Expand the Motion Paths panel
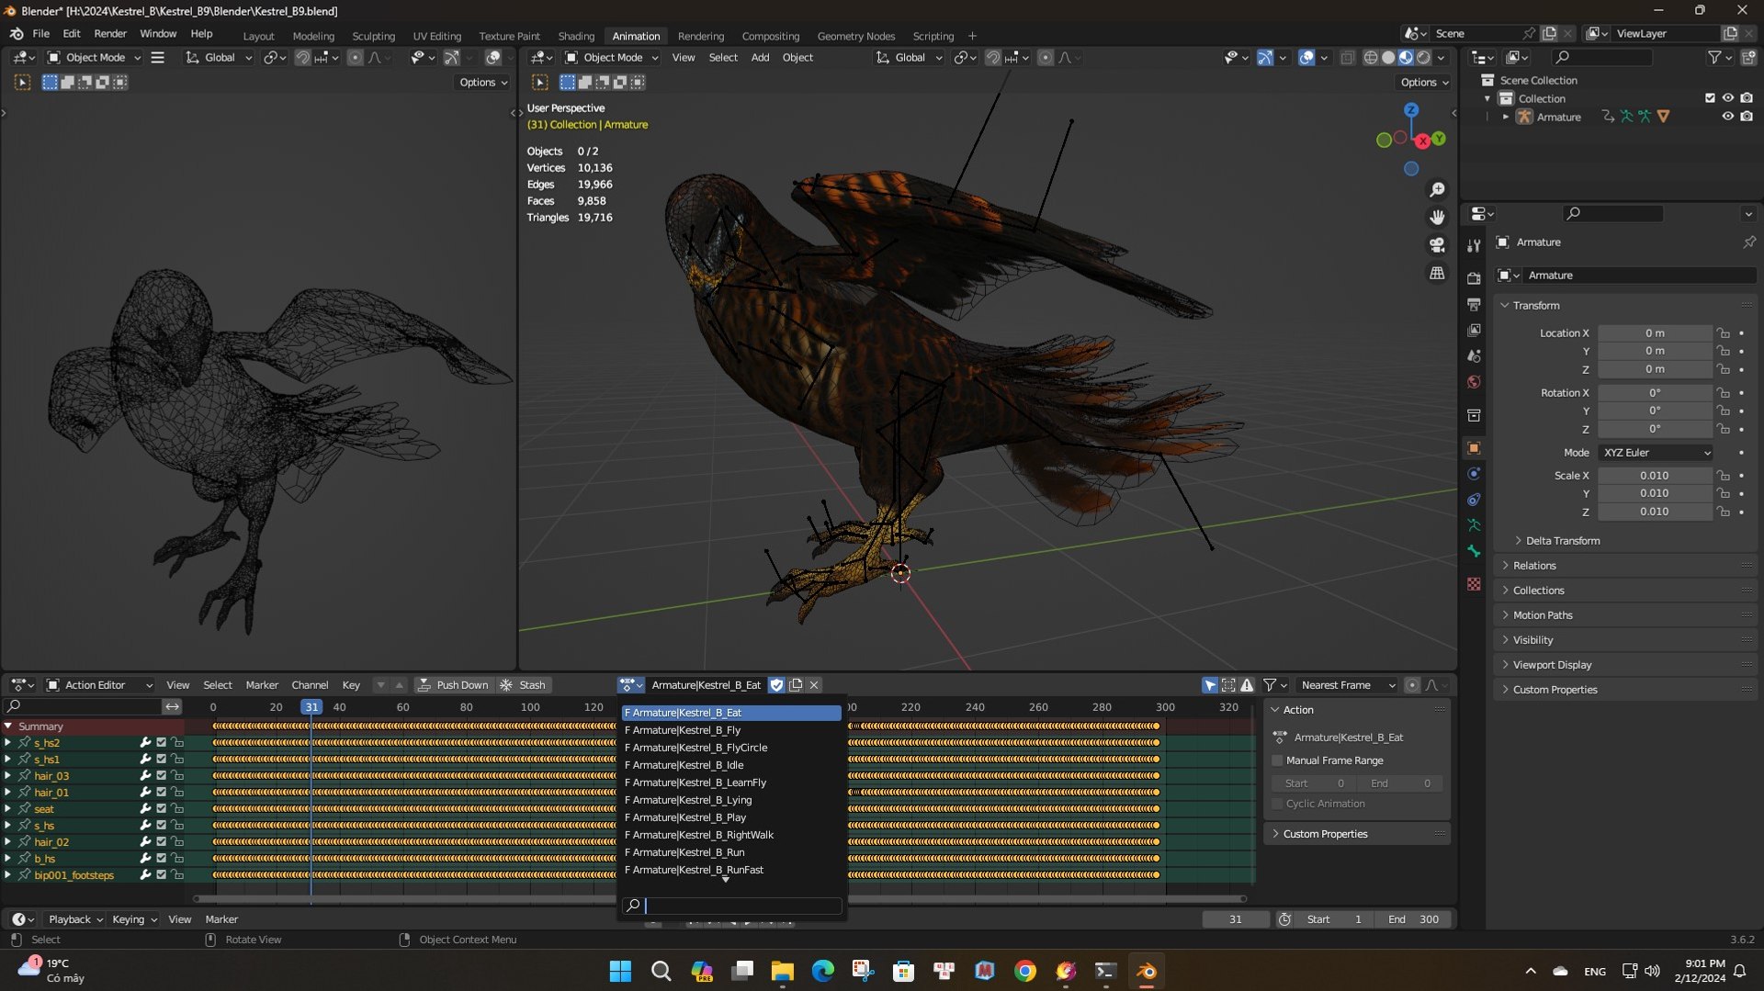Image resolution: width=1764 pixels, height=991 pixels. coord(1543,615)
